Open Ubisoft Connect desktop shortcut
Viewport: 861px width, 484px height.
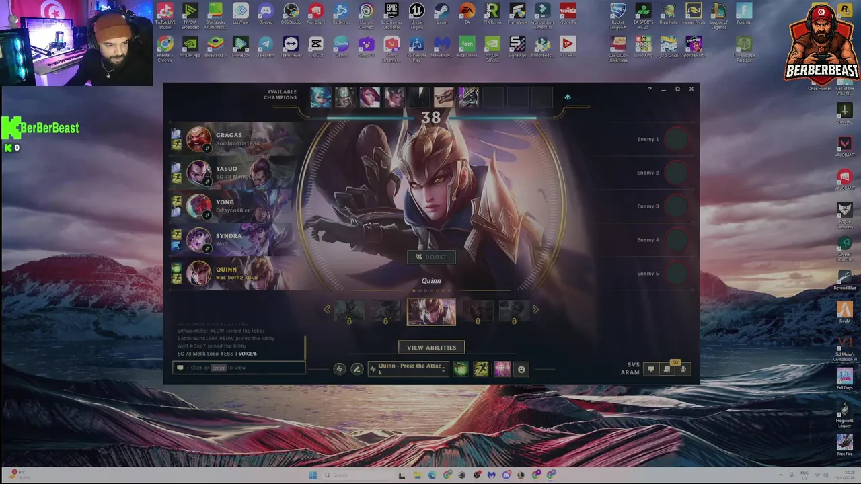366,15
